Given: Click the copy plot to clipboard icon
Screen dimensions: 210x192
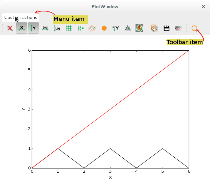Looking at the screenshot, I should (x=154, y=28).
